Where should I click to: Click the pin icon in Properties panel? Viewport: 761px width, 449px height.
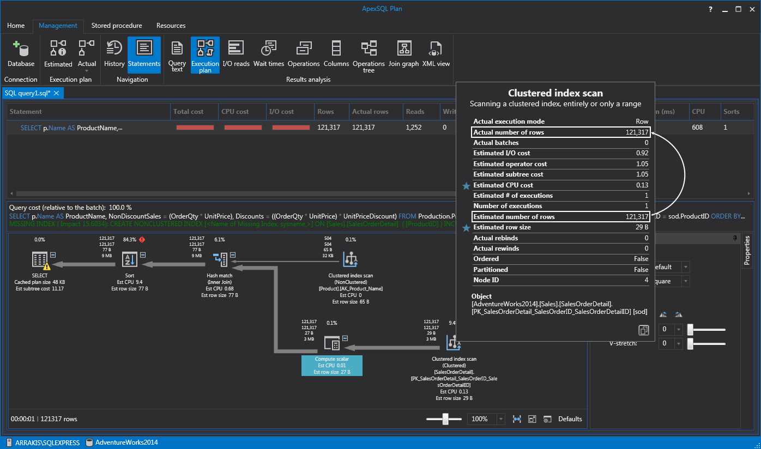(x=735, y=238)
